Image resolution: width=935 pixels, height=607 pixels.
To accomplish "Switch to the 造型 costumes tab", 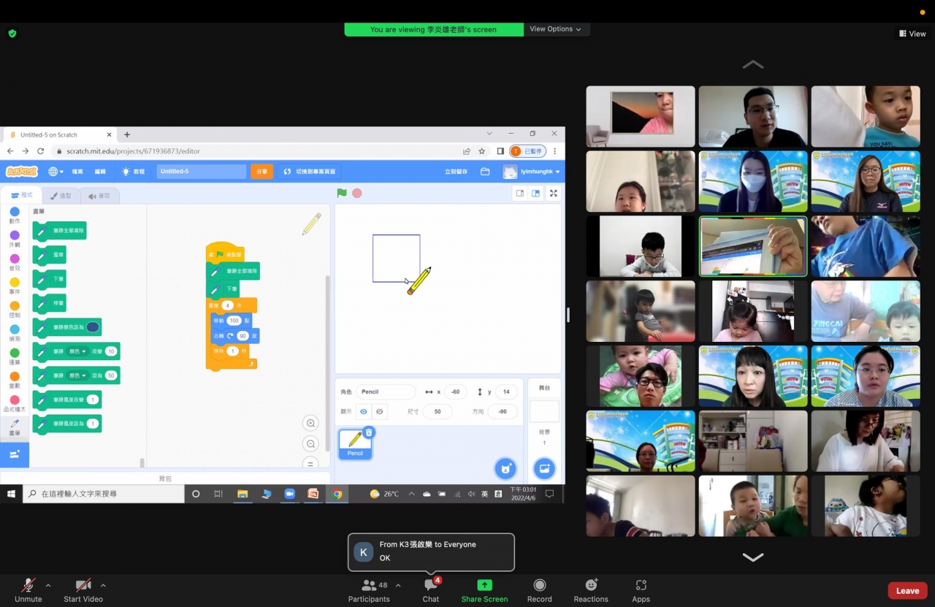I will [x=60, y=196].
